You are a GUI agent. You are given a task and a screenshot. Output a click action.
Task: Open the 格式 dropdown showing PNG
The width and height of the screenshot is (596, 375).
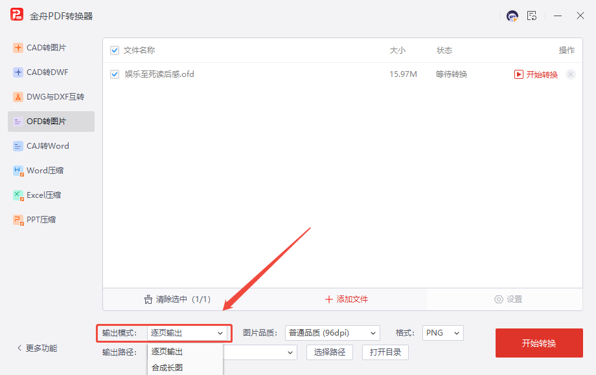[x=443, y=333]
